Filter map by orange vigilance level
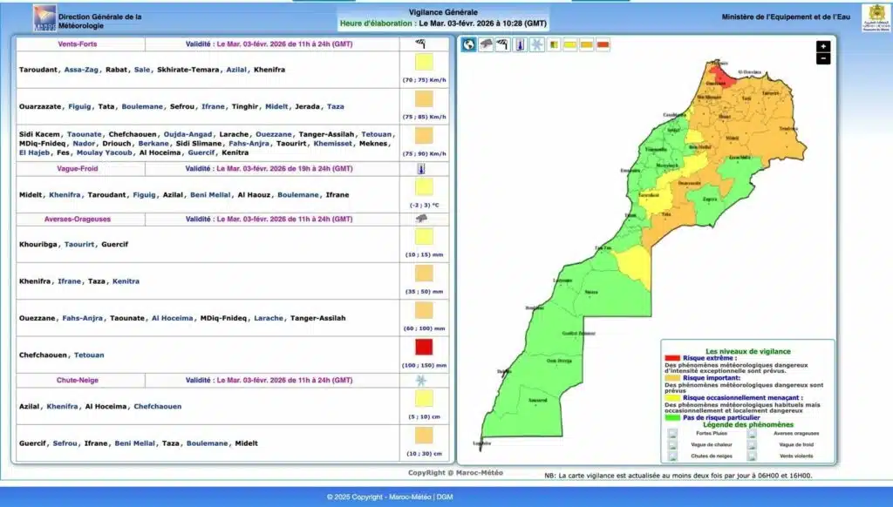The width and height of the screenshot is (893, 507). 587,45
